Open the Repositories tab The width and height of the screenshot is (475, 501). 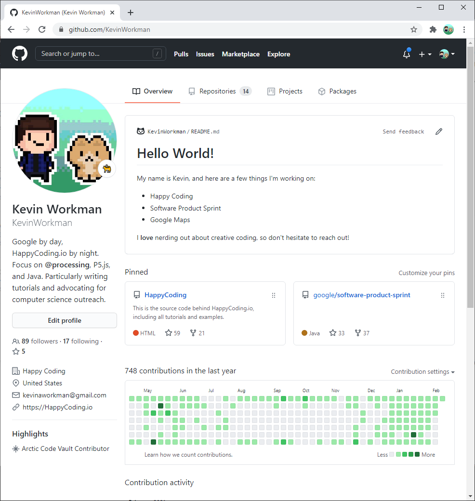pos(220,92)
